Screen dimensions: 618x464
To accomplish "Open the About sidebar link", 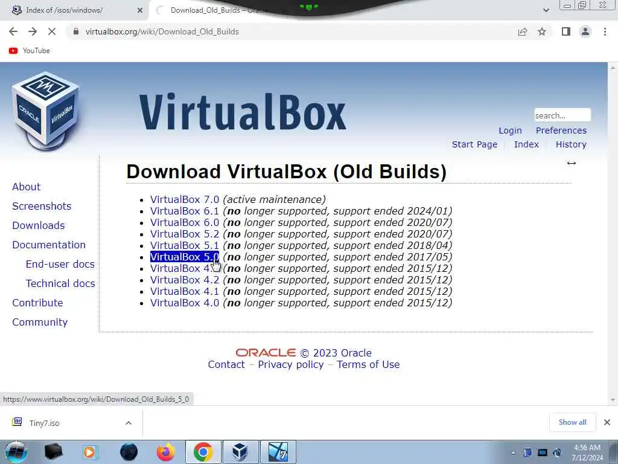I will pos(27,187).
